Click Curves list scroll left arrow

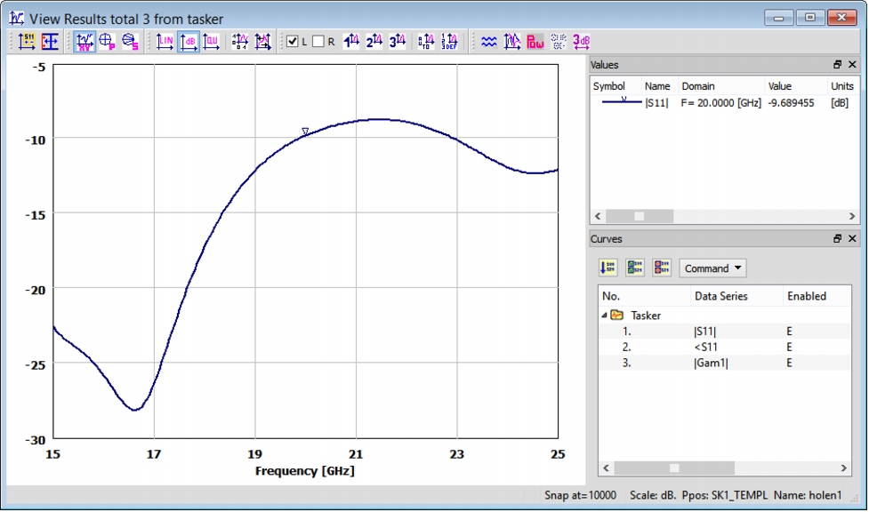coord(607,468)
